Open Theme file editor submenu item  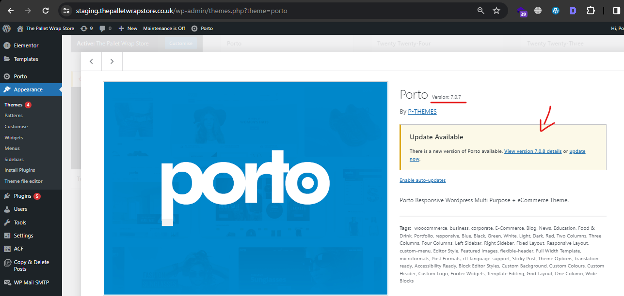pos(23,181)
